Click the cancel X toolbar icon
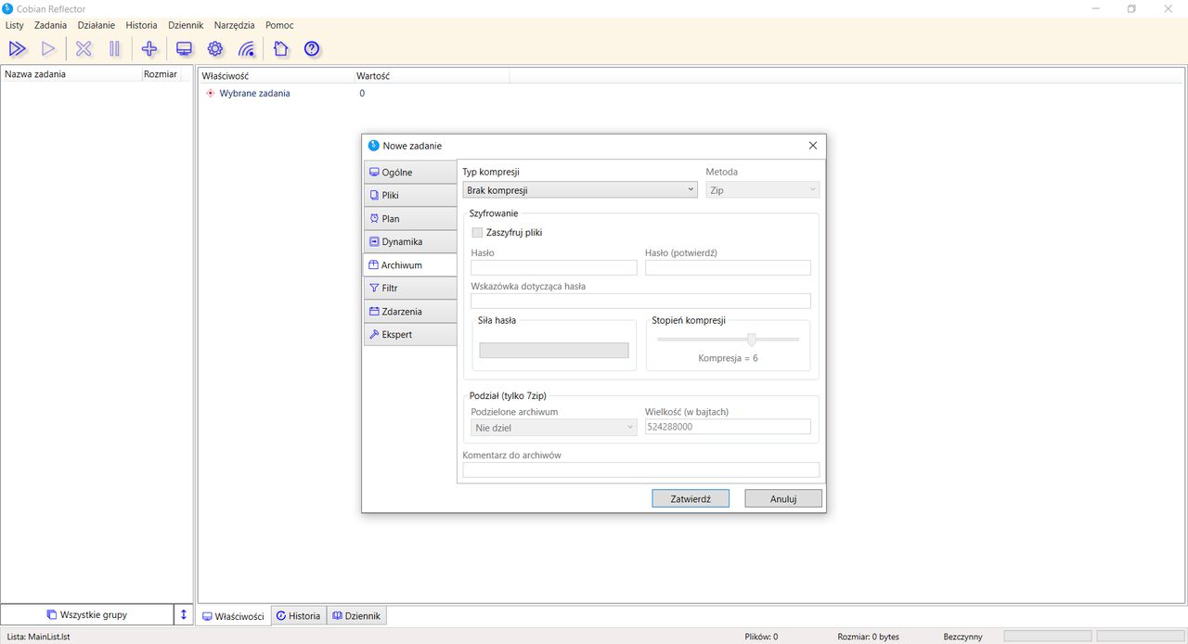The image size is (1188, 644). (84, 48)
